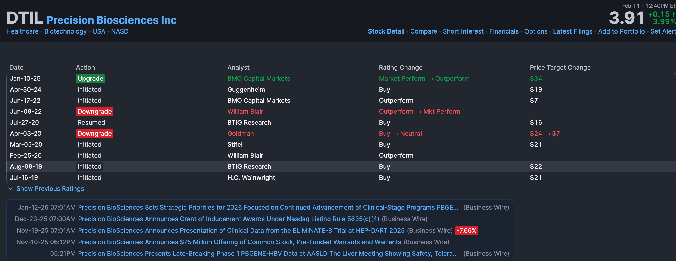Click the NASD exchange link
Image resolution: width=676 pixels, height=261 pixels.
[120, 31]
